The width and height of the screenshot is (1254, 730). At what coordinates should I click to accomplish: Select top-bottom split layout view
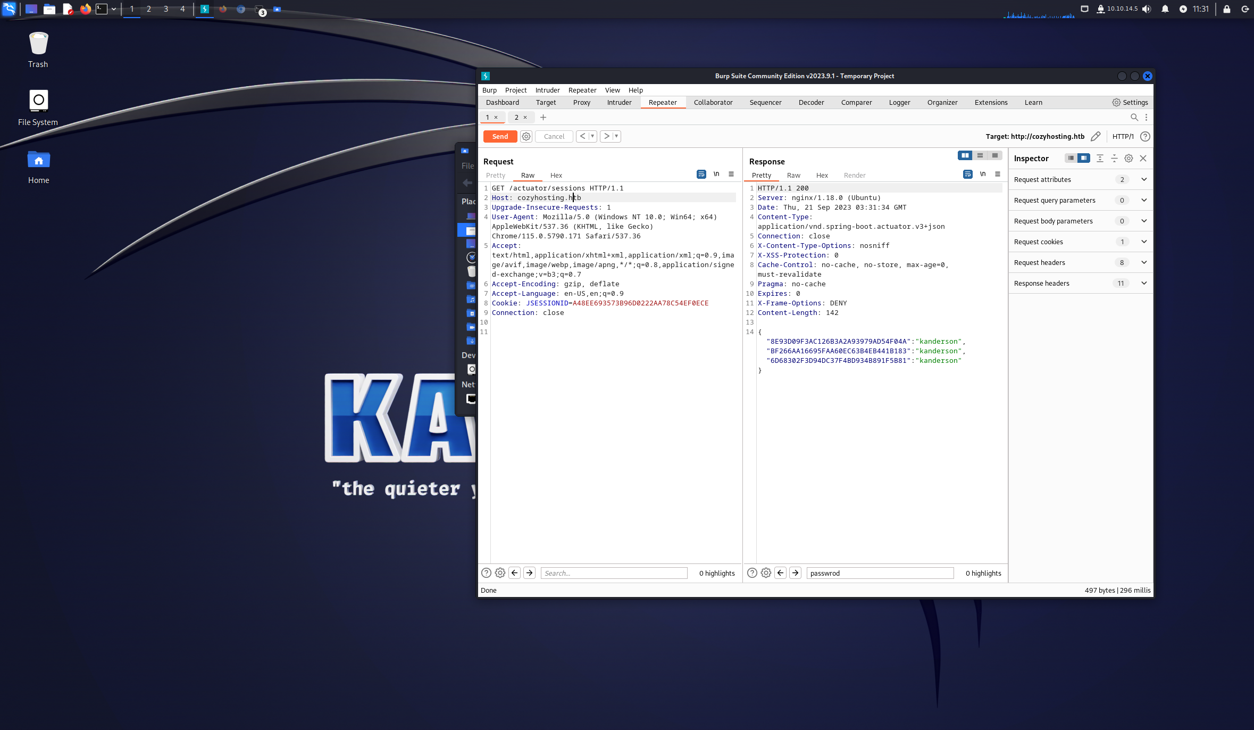coord(980,155)
